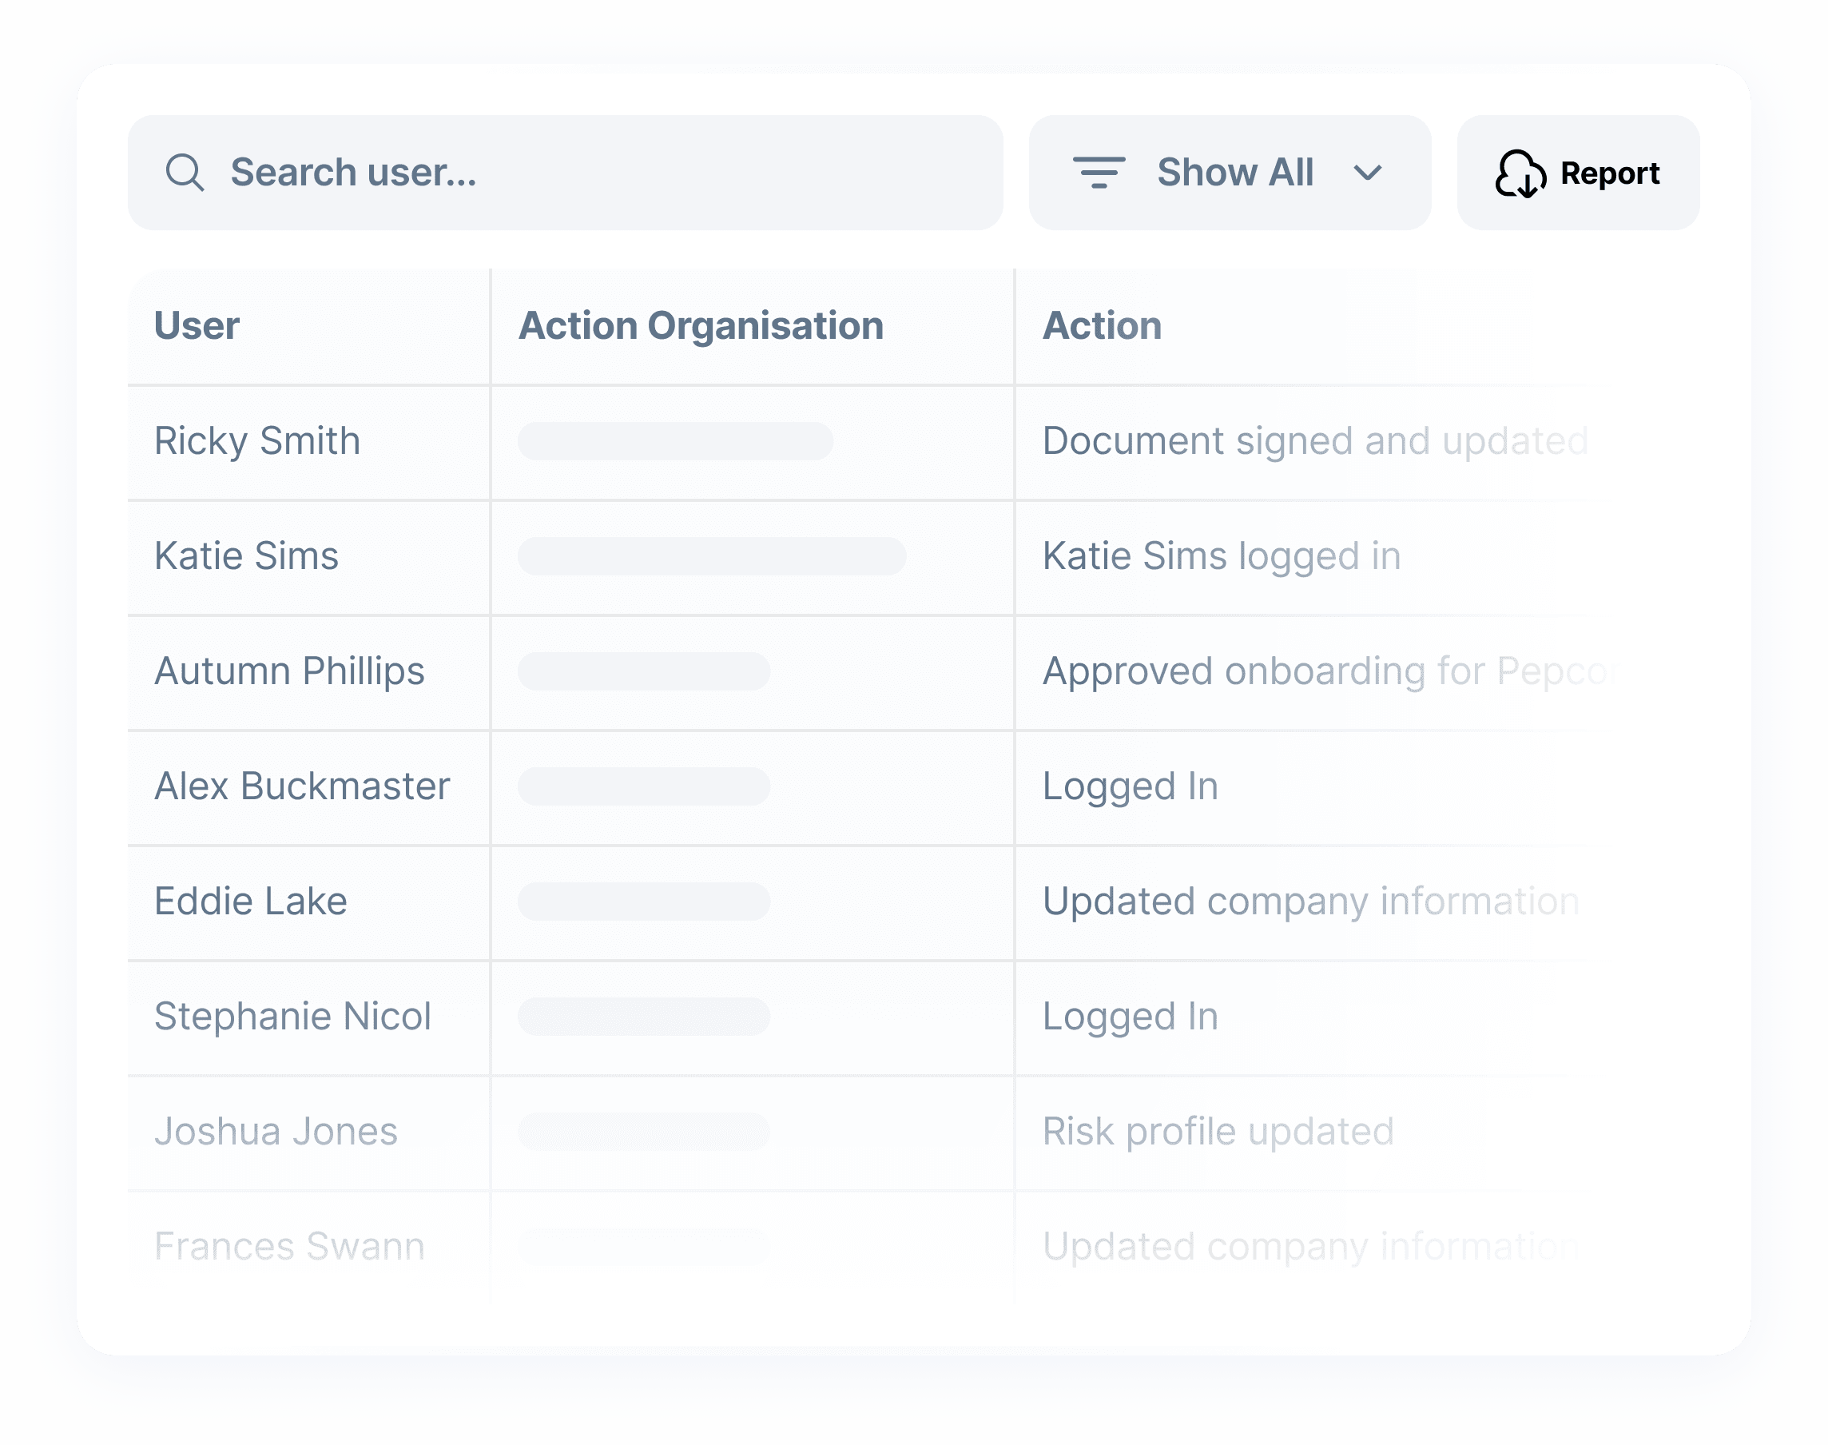Open the Risk profile updated action
The image size is (1828, 1445).
[x=1218, y=1131]
